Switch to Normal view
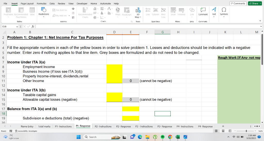The image size is (264, 141). click(216, 131)
